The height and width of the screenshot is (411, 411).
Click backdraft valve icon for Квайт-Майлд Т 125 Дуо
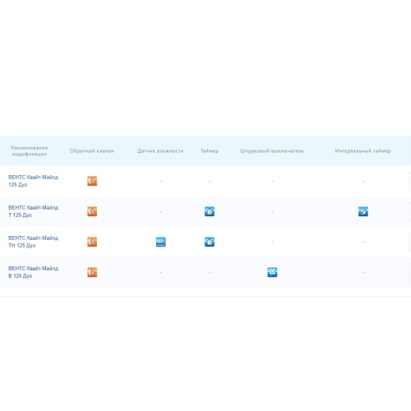(x=92, y=211)
